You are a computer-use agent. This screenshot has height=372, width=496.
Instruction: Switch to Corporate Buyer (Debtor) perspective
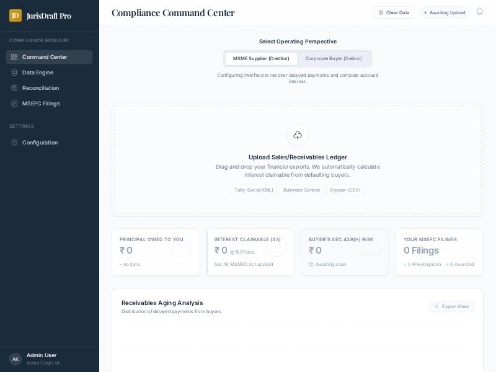coord(334,58)
